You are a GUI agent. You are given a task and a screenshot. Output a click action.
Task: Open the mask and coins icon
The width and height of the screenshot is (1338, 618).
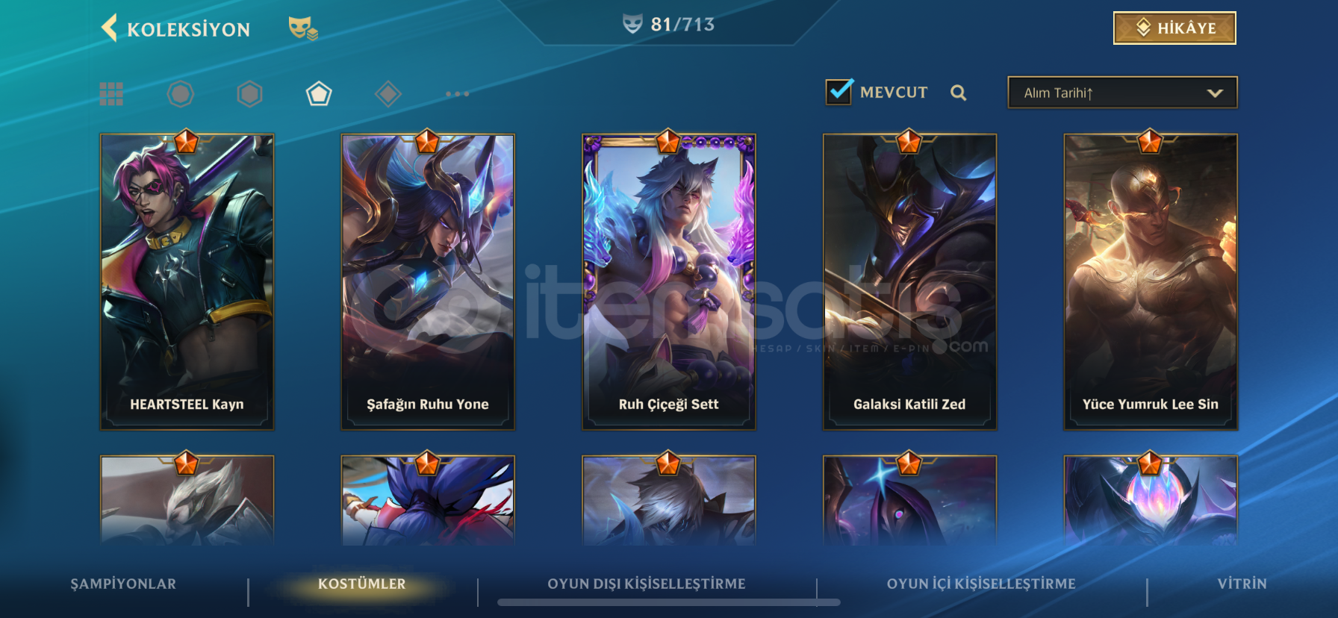(303, 28)
